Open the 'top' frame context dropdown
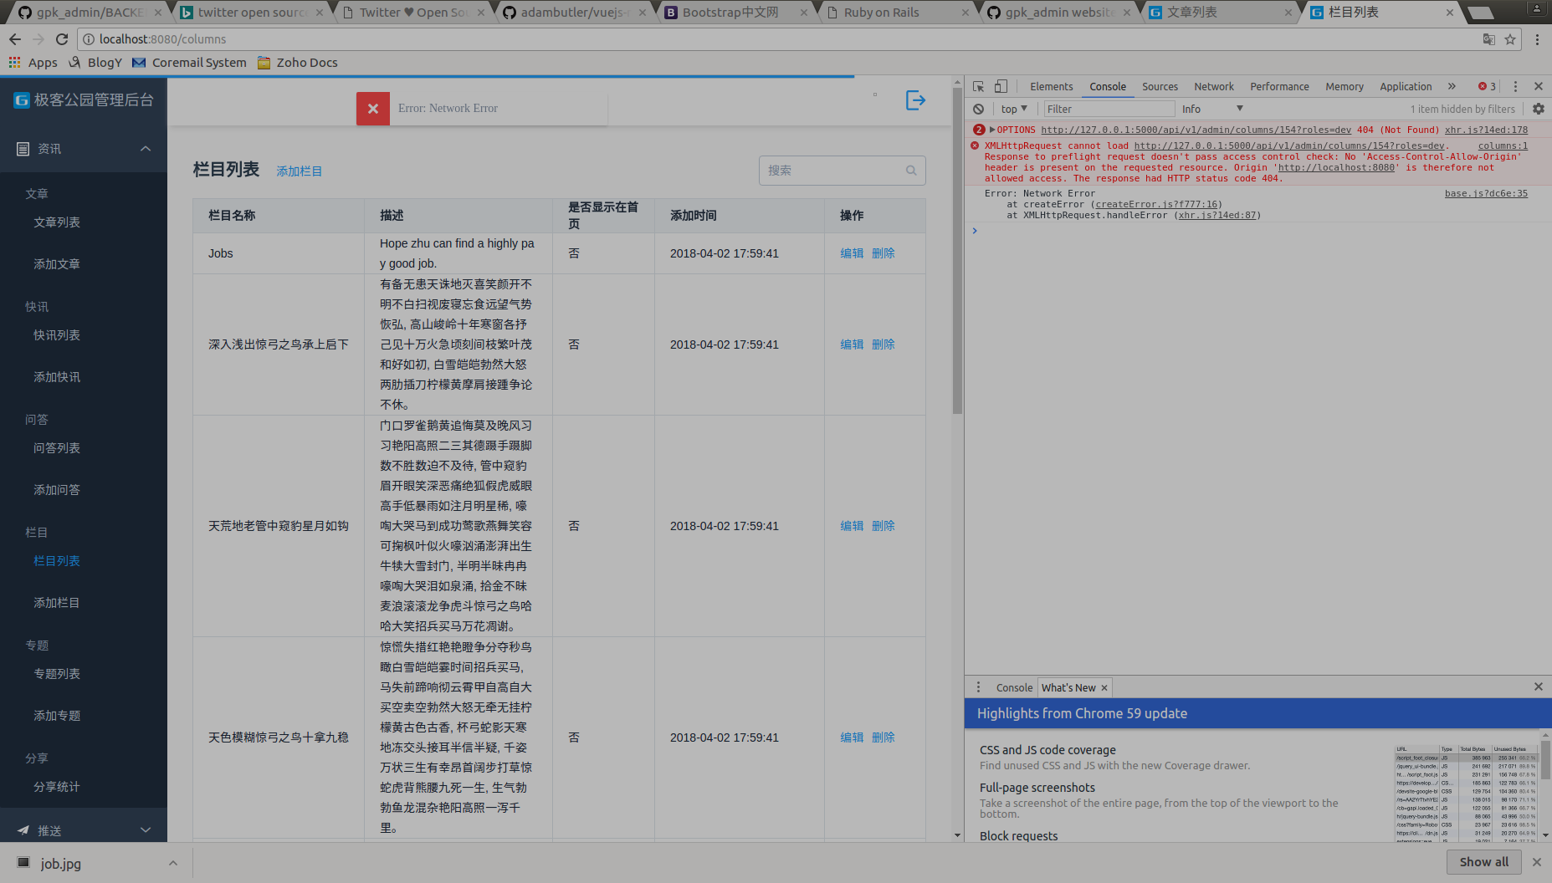The width and height of the screenshot is (1552, 883). (x=1013, y=109)
